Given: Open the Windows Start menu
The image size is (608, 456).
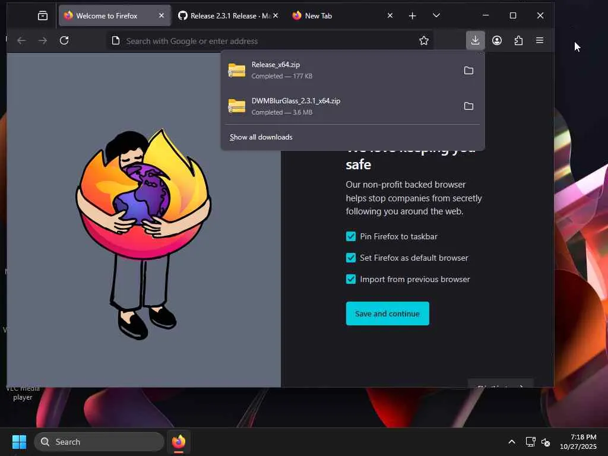Looking at the screenshot, I should (x=19, y=442).
